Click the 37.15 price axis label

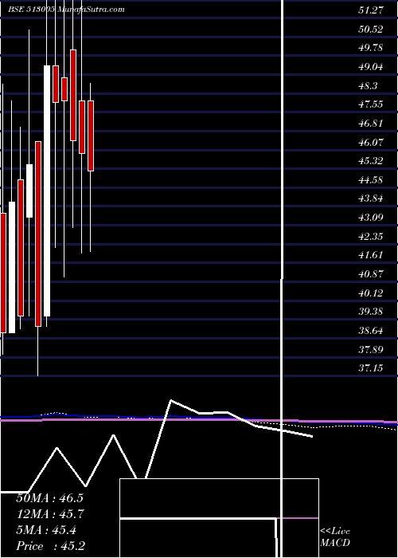point(371,368)
